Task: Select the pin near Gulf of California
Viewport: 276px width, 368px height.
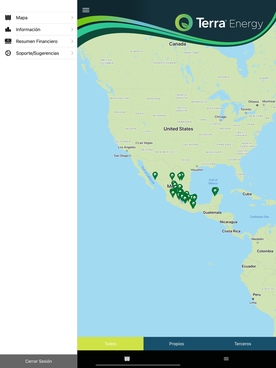Action: (155, 176)
